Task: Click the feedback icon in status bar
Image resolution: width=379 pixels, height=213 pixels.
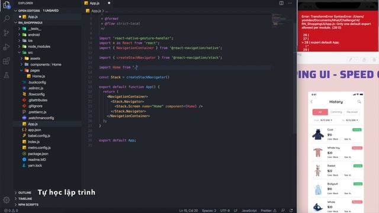Action: [283, 211]
